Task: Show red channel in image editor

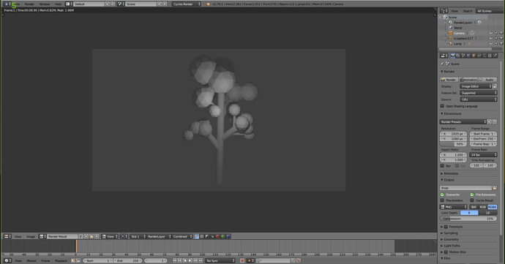Action: coord(217,236)
